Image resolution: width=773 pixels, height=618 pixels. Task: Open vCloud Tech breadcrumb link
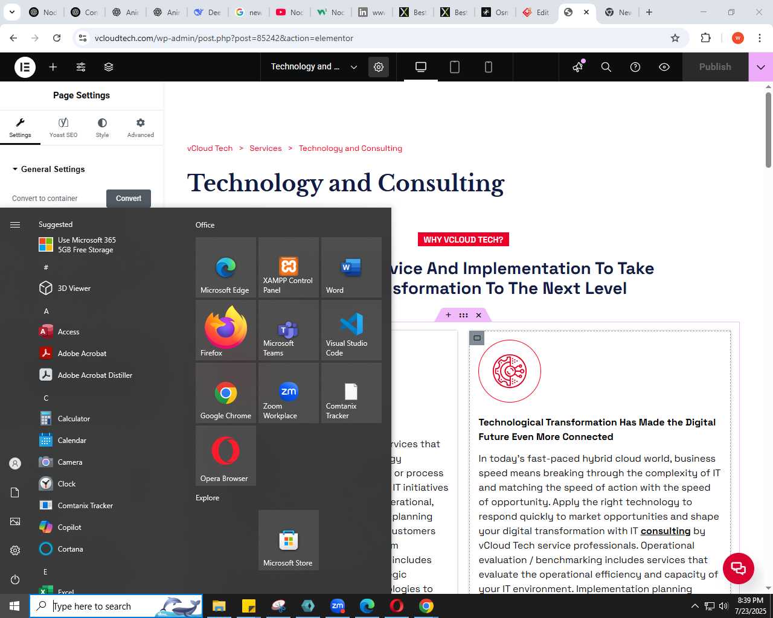[210, 148]
